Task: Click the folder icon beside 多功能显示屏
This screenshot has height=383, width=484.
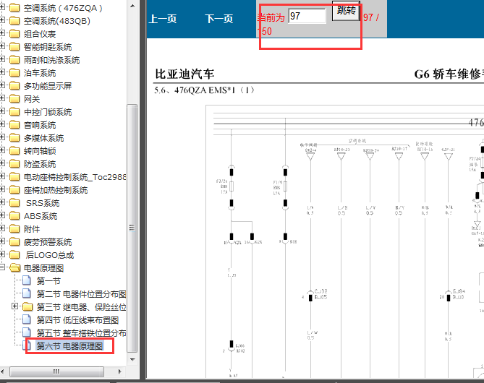Action: point(14,86)
